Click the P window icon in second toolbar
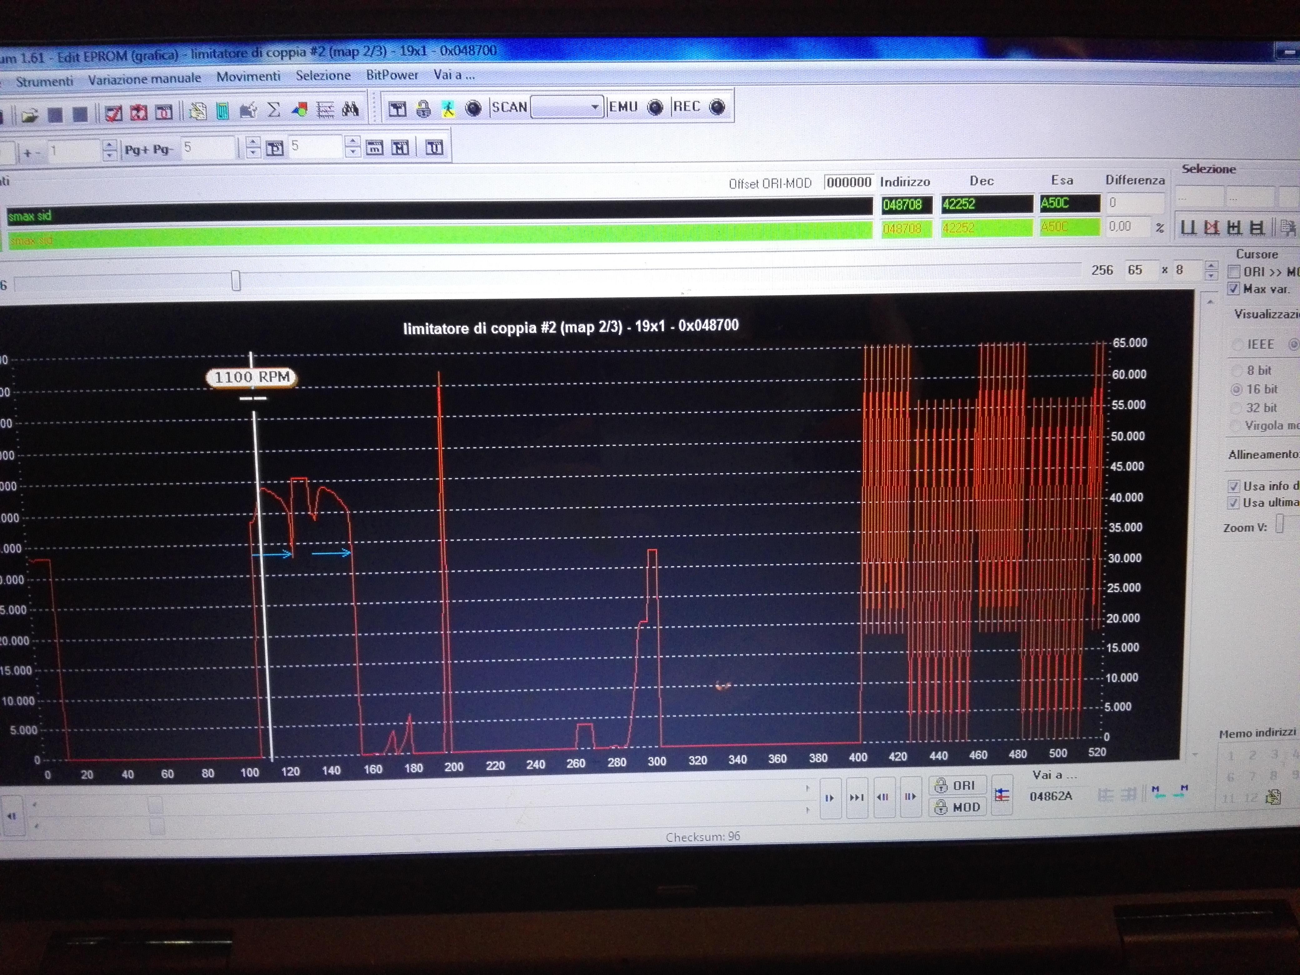Image resolution: width=1300 pixels, height=975 pixels. pos(274,149)
